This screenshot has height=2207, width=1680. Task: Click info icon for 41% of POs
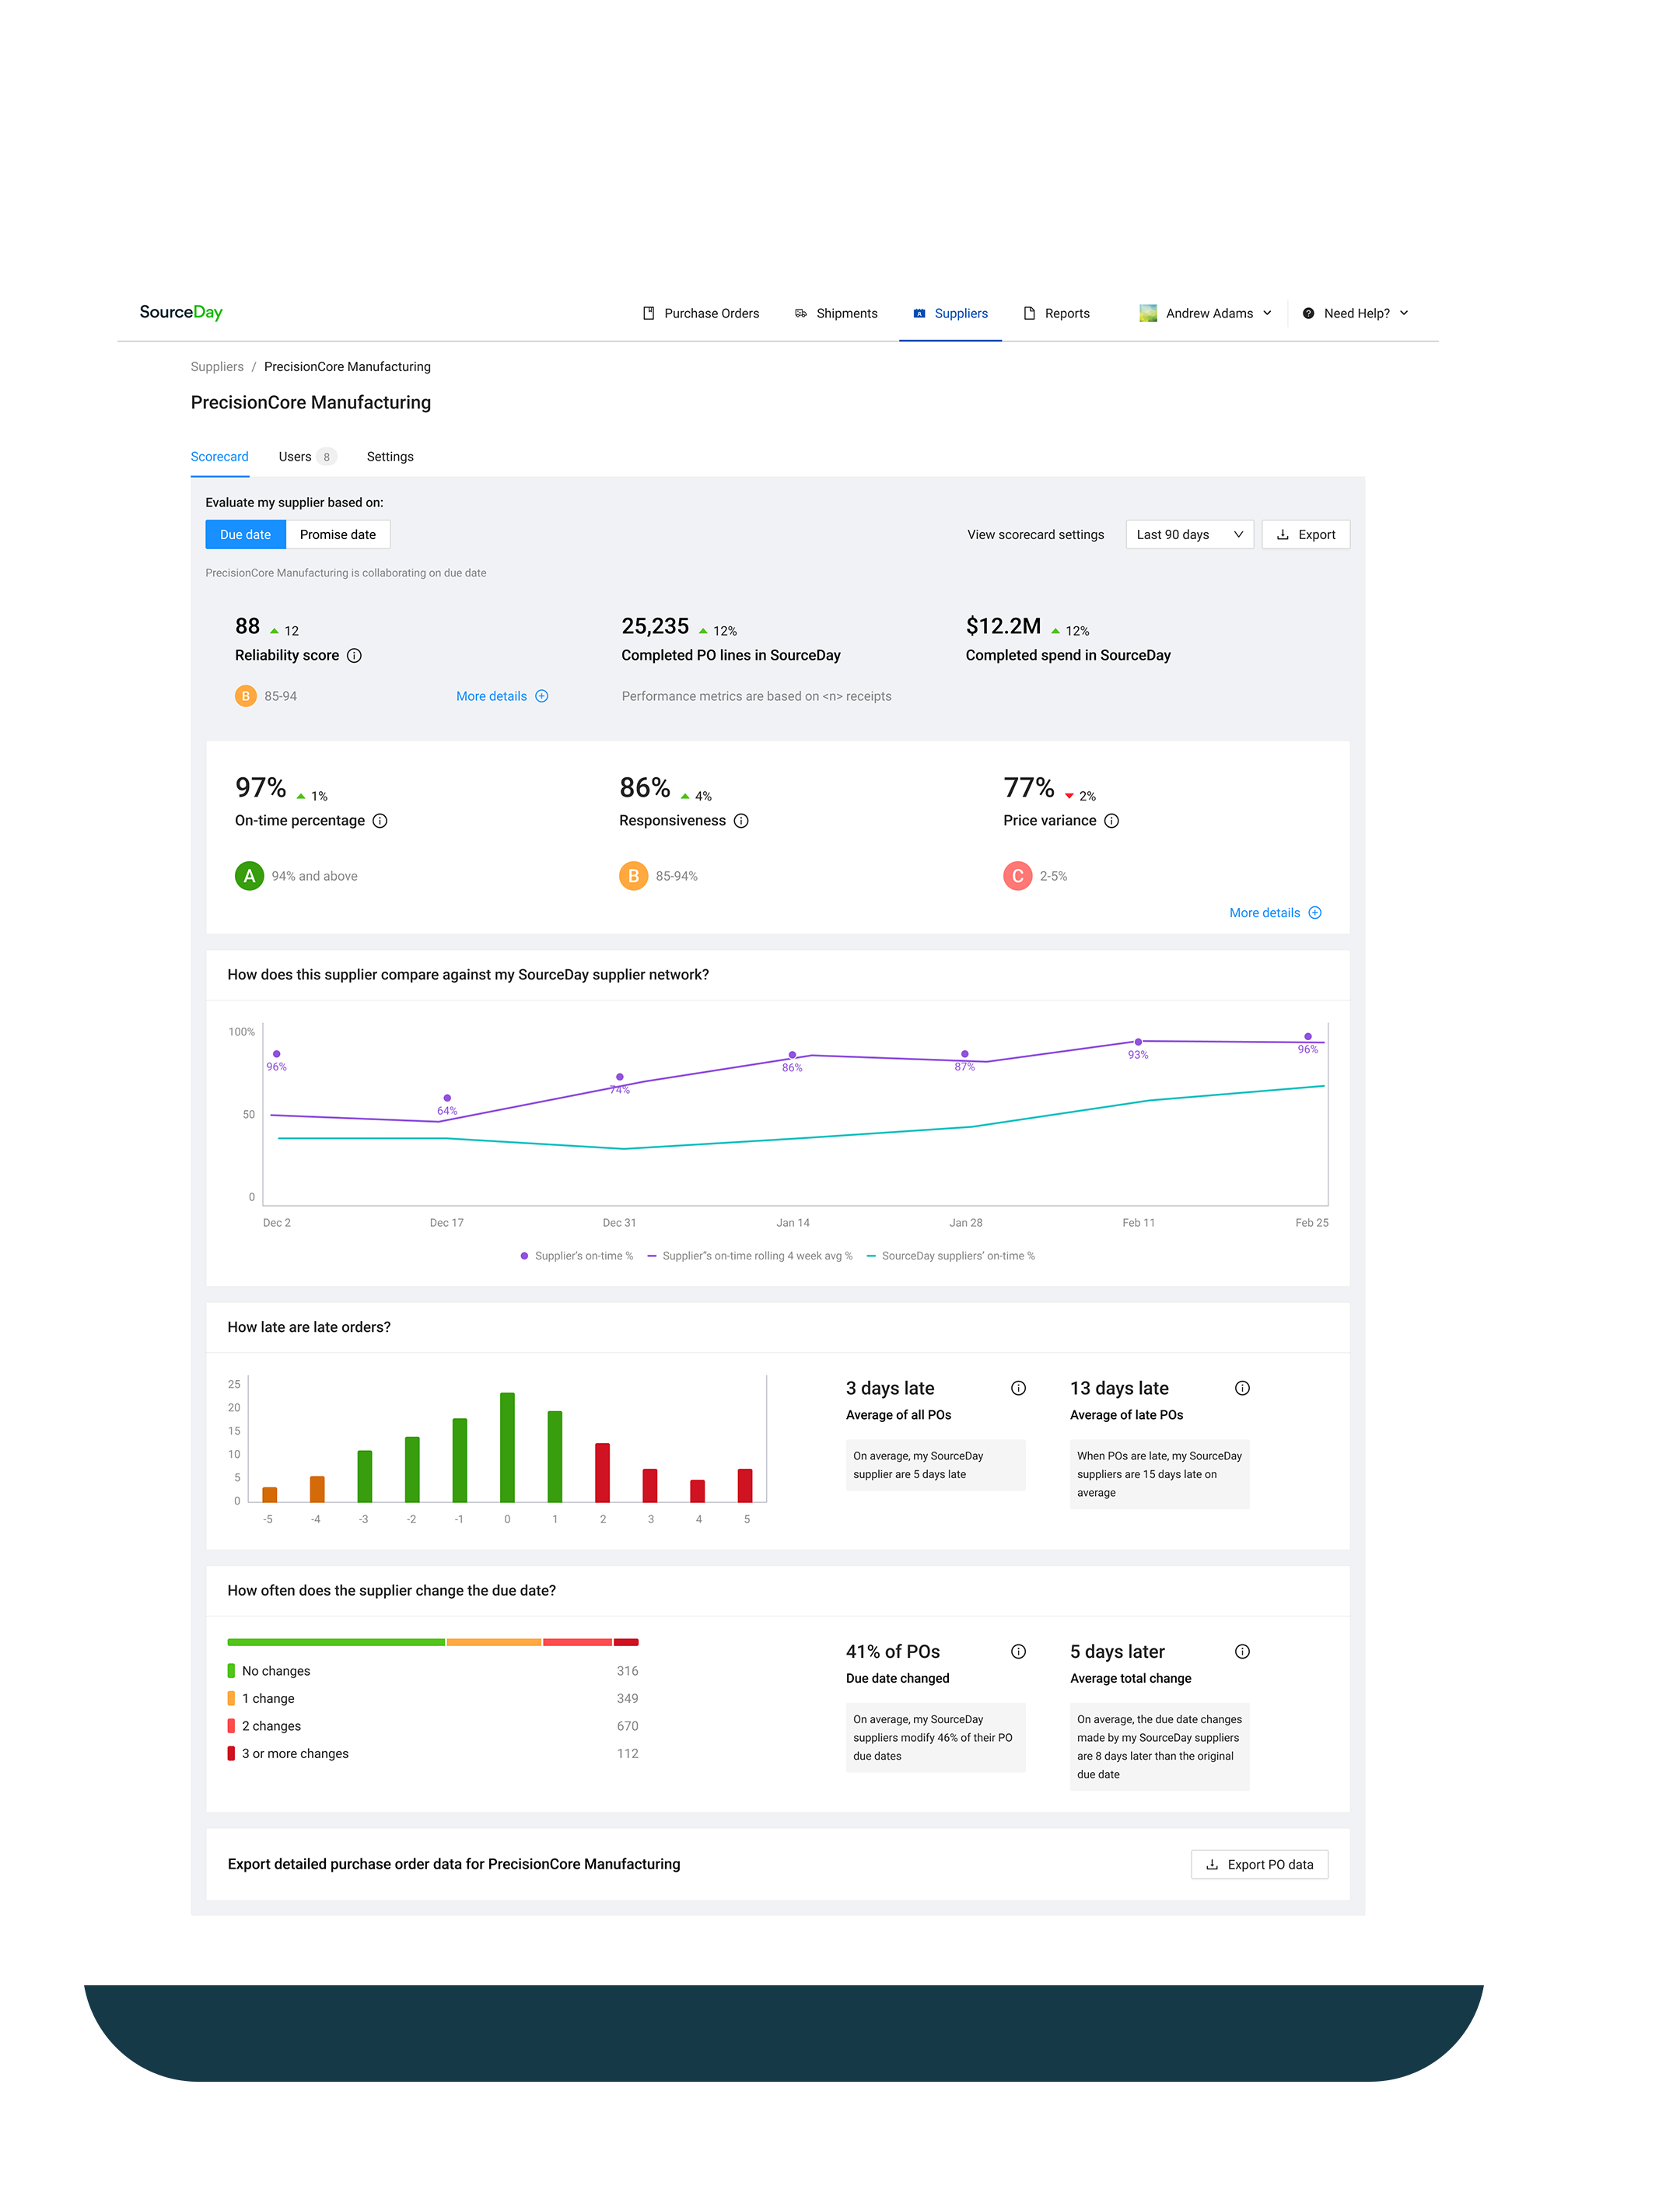click(1018, 1651)
